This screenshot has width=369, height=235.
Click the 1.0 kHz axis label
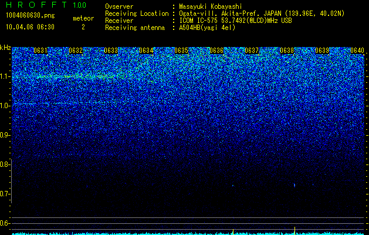click(x=4, y=106)
